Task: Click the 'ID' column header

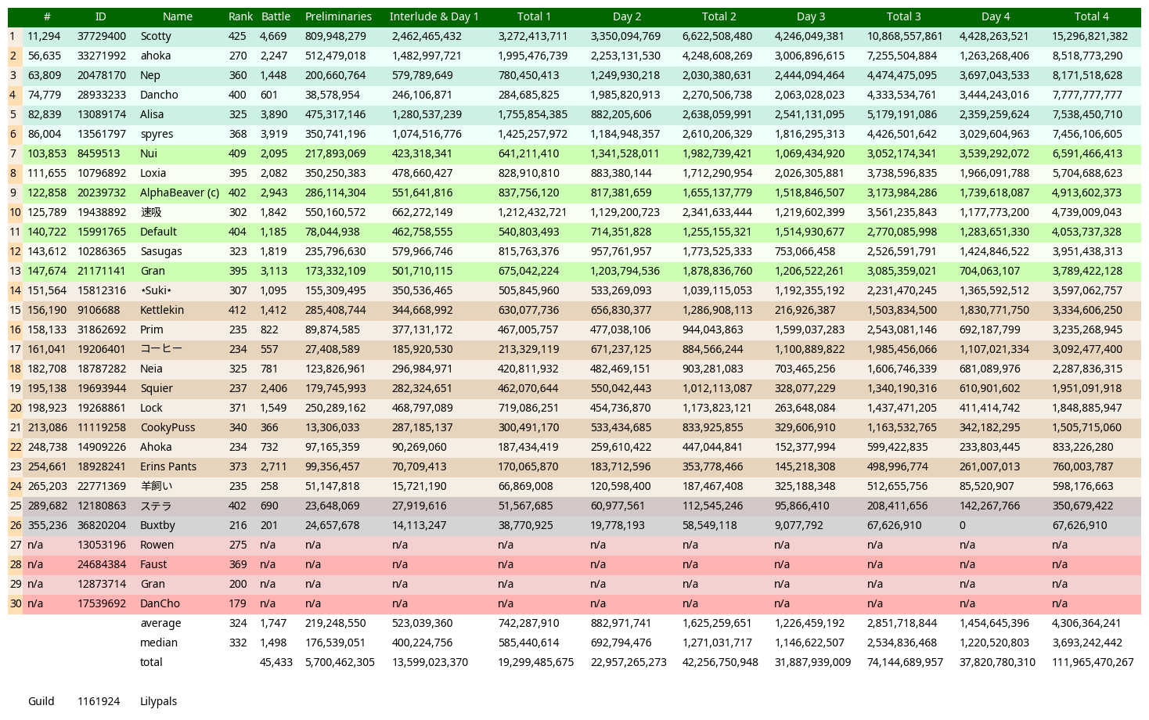Action: click(100, 16)
